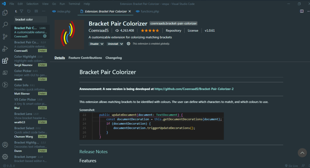Open gear settings beside Uninstall button
Viewport: 310px width, 168px height.
click(x=129, y=44)
